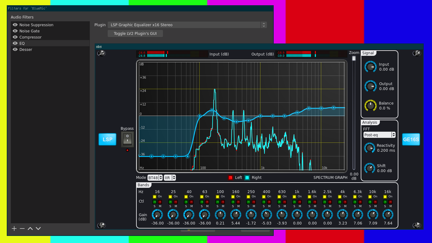Screen dimensions: 432x243
Task: Add a new audio filter with plus icon
Action: tap(14, 229)
